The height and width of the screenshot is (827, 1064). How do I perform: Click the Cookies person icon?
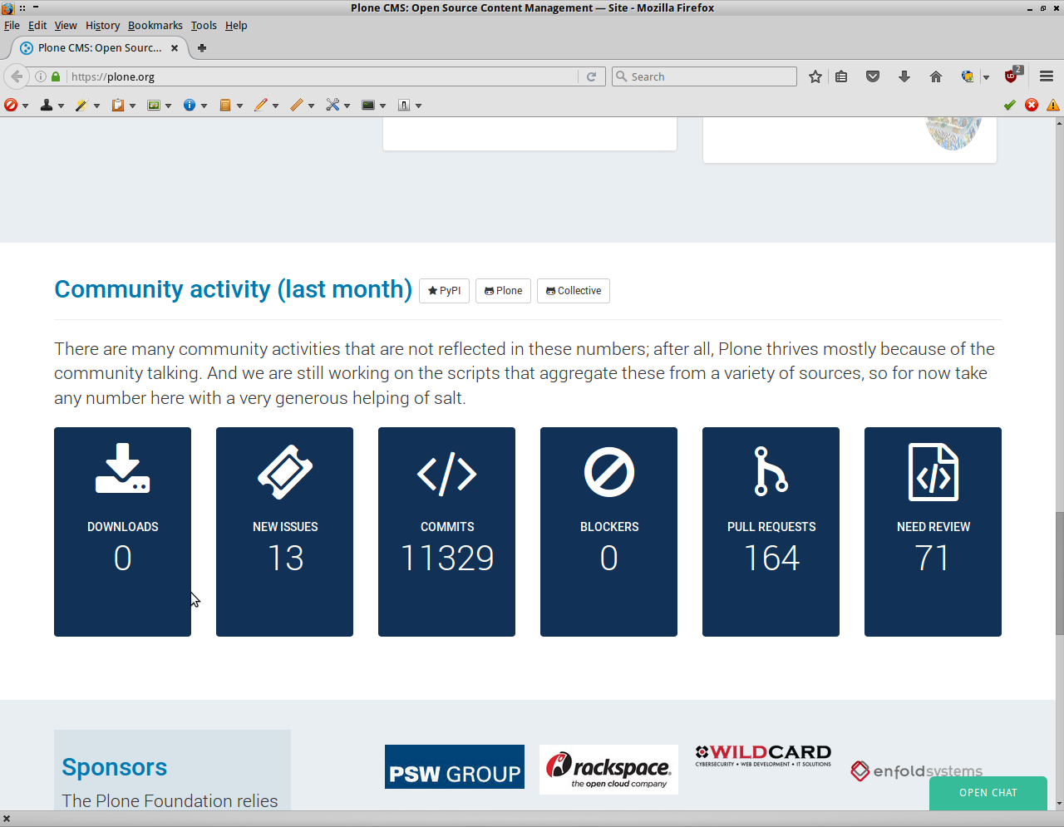[47, 105]
